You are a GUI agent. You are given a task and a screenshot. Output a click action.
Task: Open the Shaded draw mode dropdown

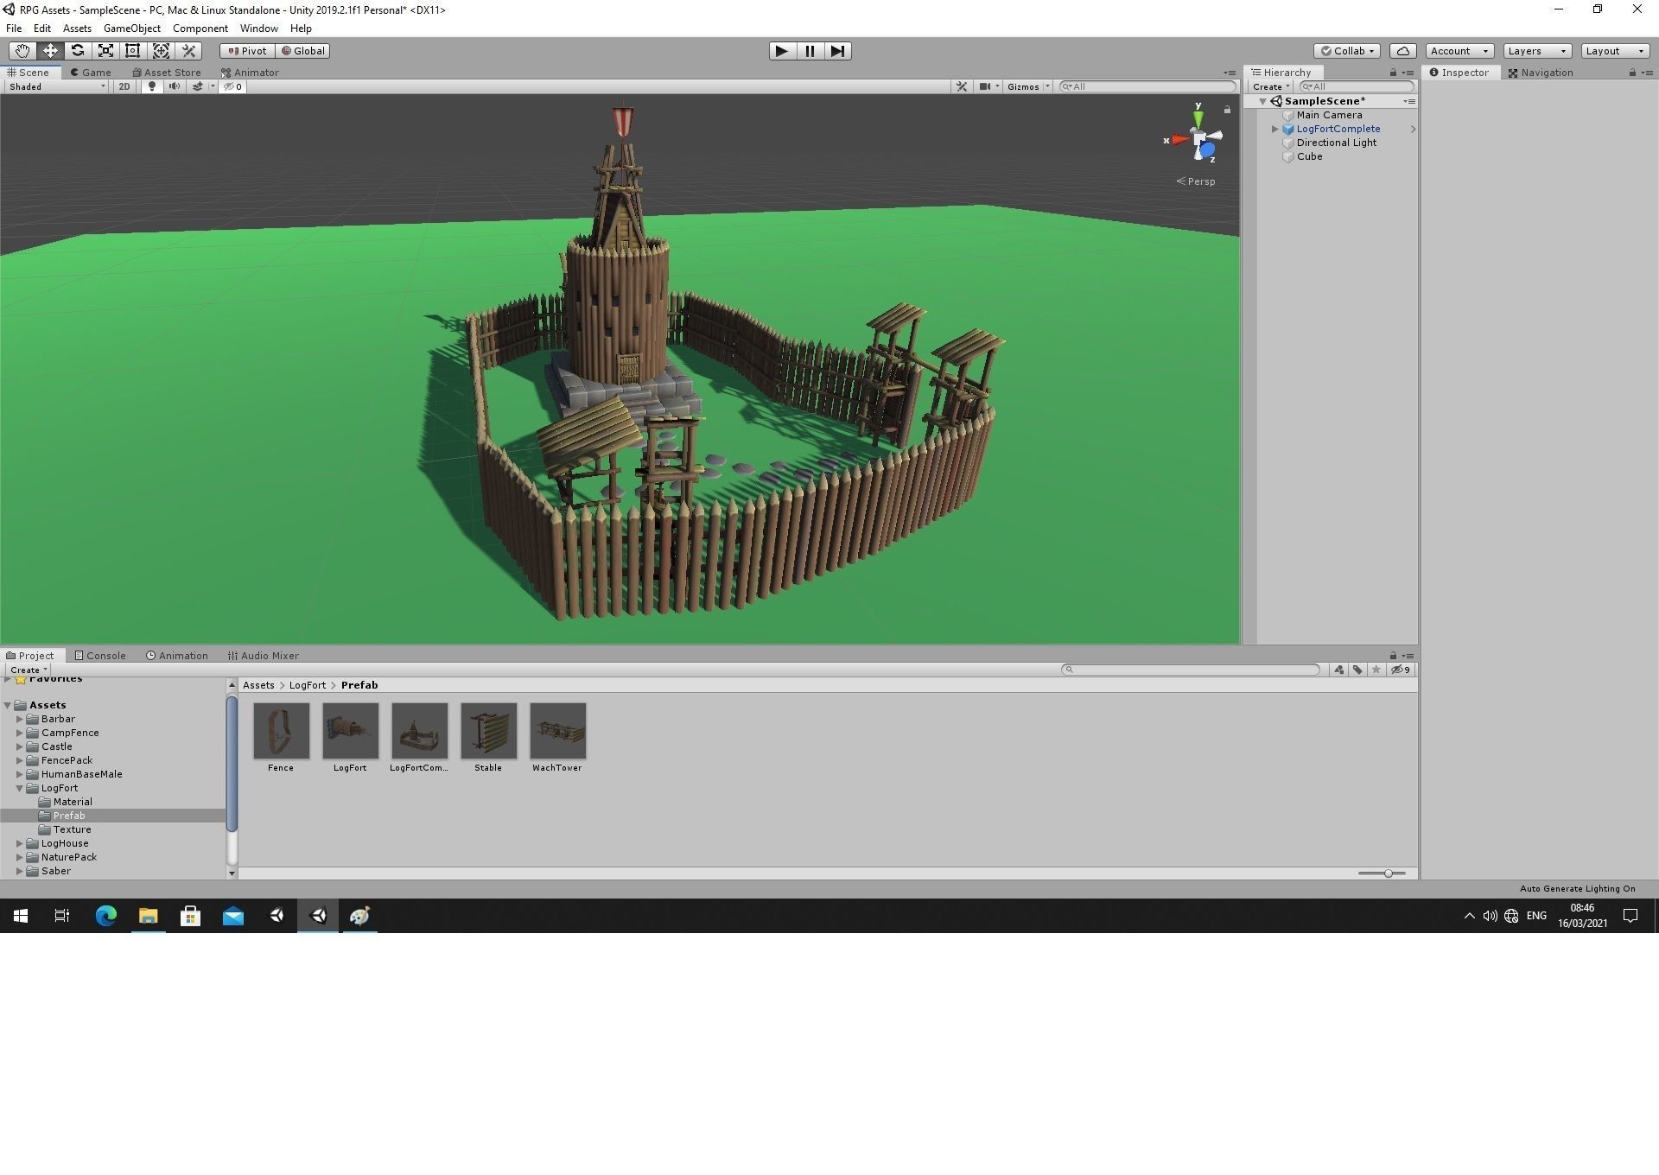coord(56,86)
